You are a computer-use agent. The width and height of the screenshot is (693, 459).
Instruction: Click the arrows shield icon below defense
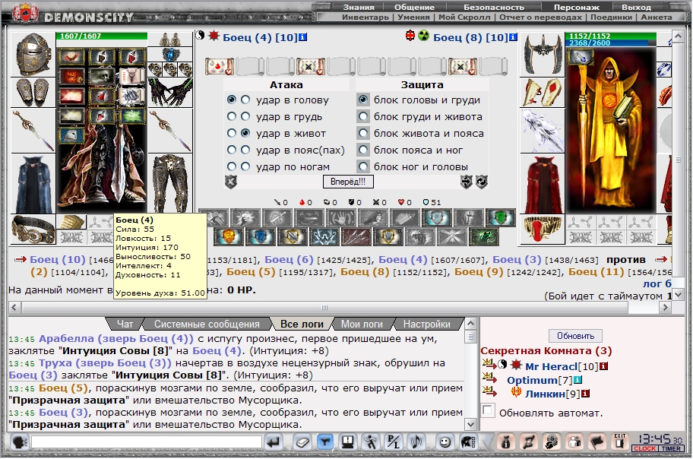pos(467,182)
